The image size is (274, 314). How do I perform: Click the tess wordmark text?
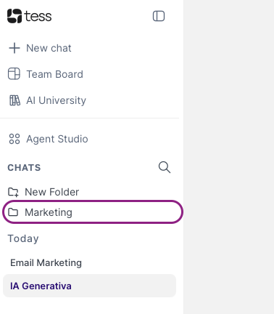[38, 16]
